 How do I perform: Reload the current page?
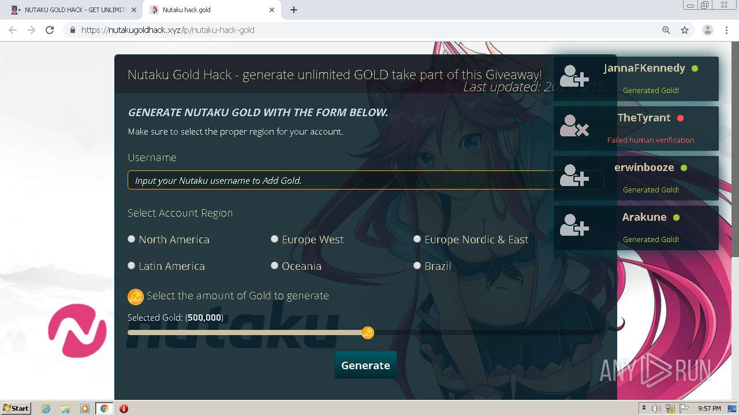(x=50, y=30)
